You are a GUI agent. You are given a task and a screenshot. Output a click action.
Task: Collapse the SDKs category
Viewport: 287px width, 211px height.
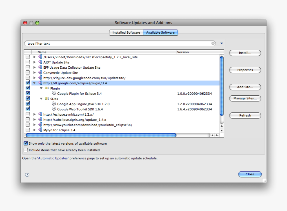pos(41,99)
